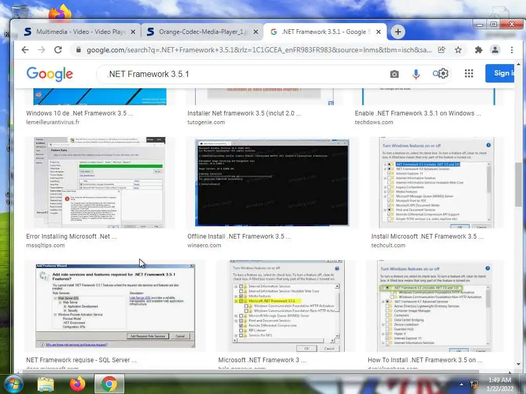526x394 pixels.
Task: Open a new tab with plus button
Action: click(x=398, y=32)
